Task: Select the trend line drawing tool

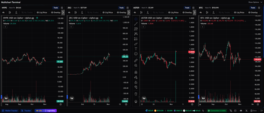Action: 136,24
